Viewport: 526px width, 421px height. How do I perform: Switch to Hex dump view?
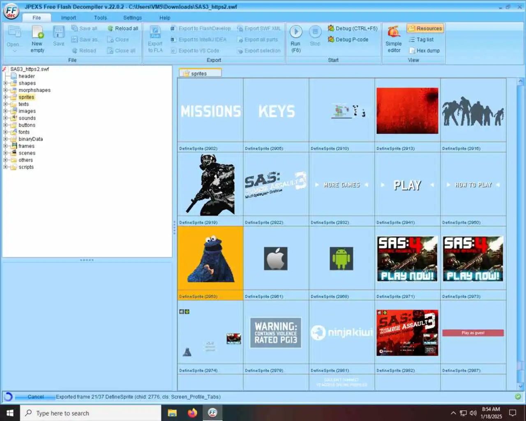(424, 51)
